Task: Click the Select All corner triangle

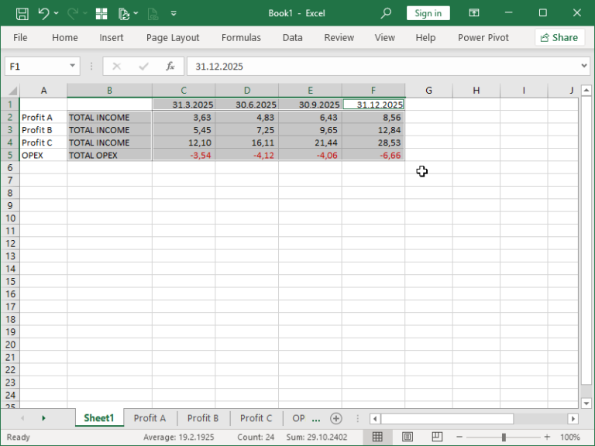Action: pos(12,91)
